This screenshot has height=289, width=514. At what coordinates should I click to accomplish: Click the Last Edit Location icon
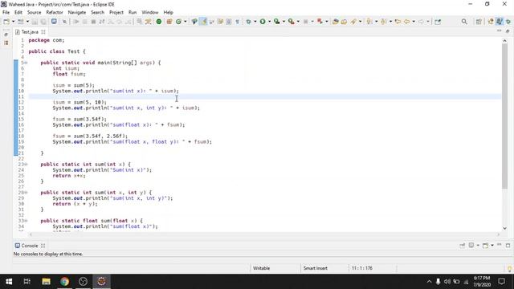coord(398,22)
